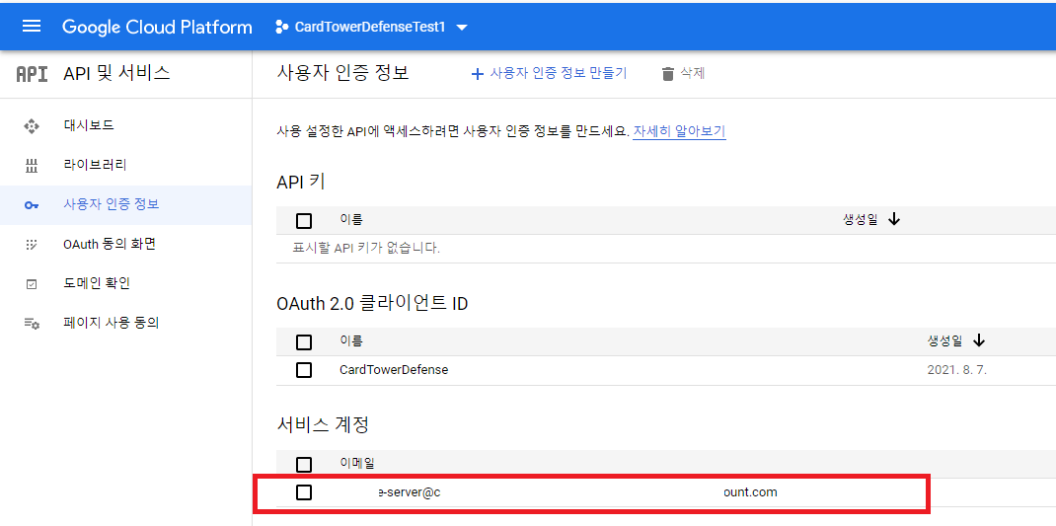The image size is (1056, 526).
Task: Open the 대시보드 sidebar item
Action: [88, 125]
